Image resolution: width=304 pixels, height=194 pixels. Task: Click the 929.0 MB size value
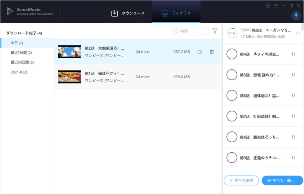(x=182, y=77)
